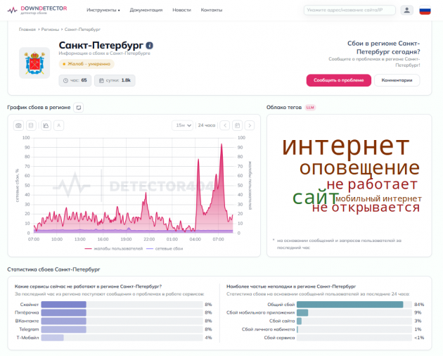Toggle the chart-type icon on chart toolbar
This screenshot has height=356, width=443.
46,125
